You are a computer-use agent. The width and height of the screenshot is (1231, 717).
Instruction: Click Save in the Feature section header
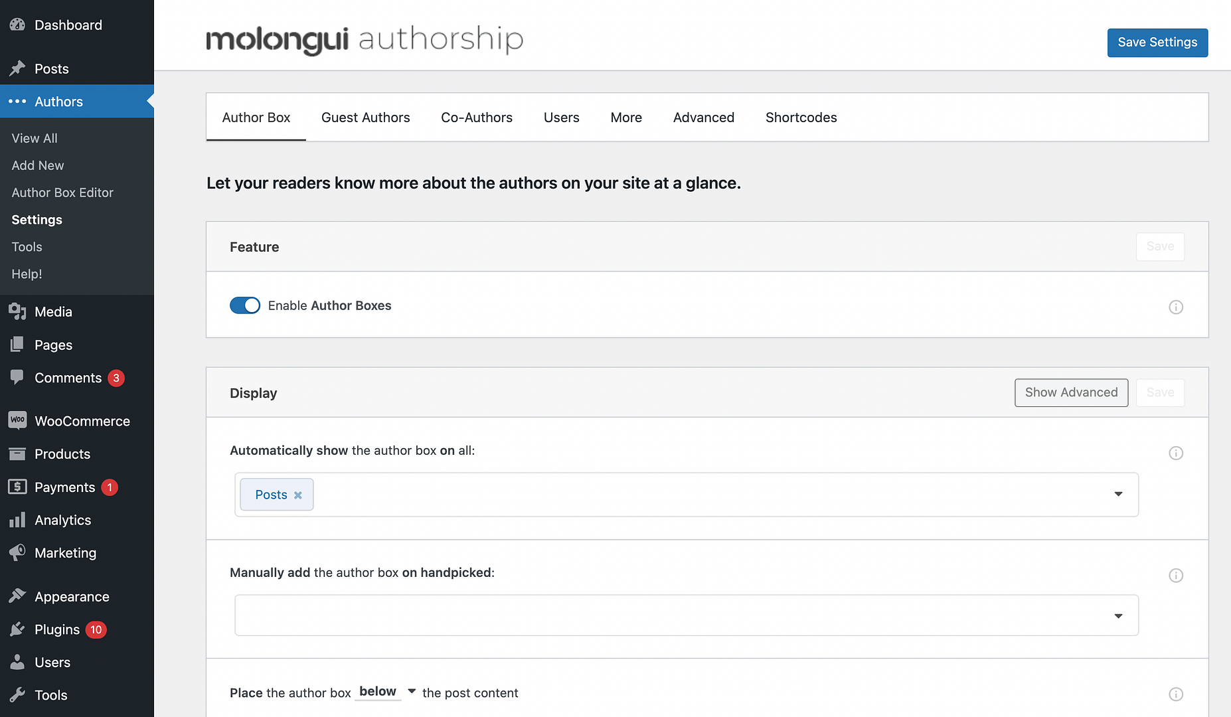coord(1160,246)
